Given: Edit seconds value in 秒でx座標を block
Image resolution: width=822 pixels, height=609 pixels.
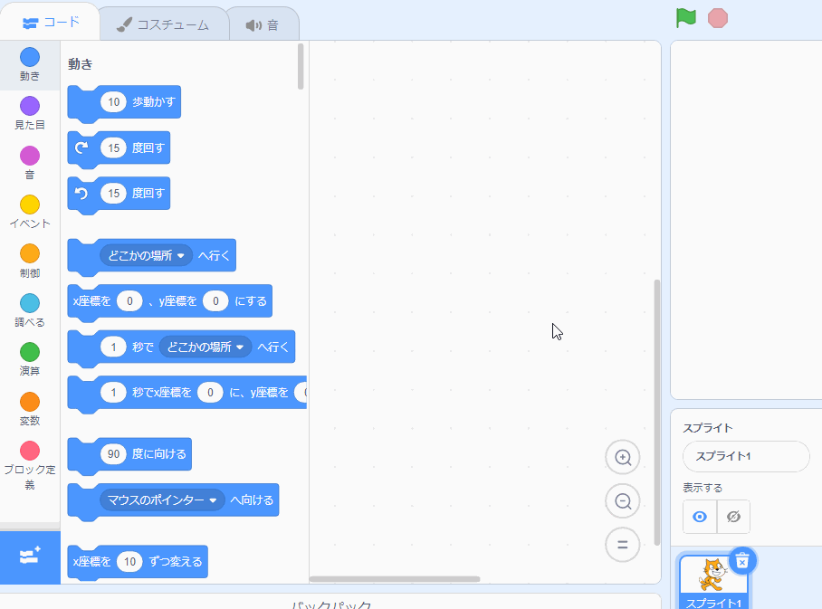Looking at the screenshot, I should pos(113,392).
